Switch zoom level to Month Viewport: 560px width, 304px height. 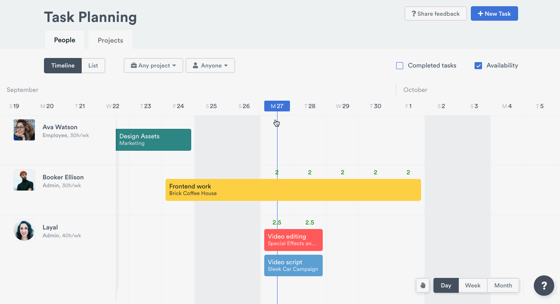[503, 285]
